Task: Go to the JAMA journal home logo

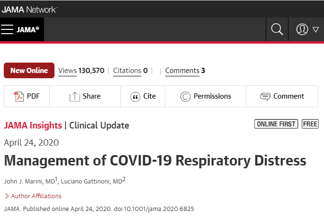Action: tap(28, 29)
